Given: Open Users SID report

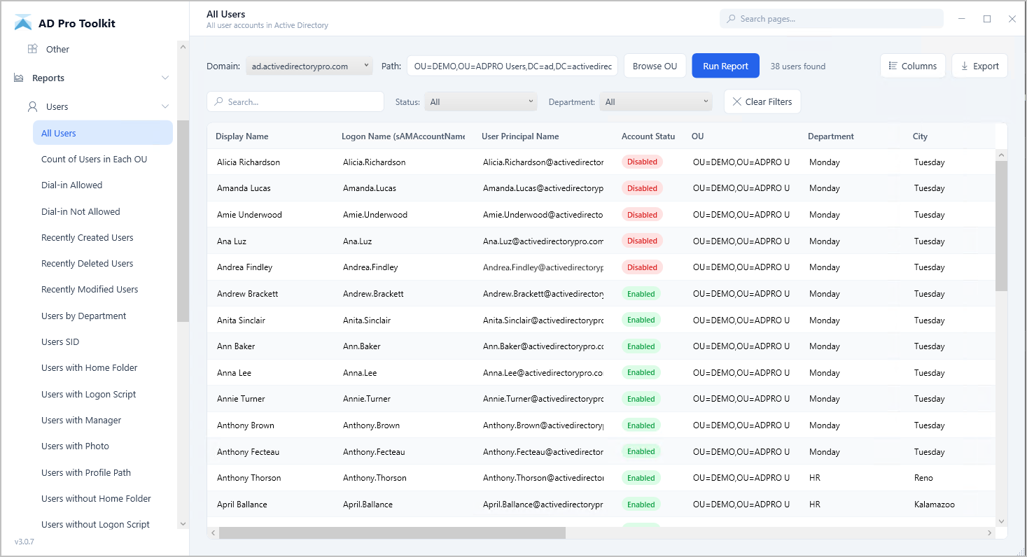Looking at the screenshot, I should (60, 341).
